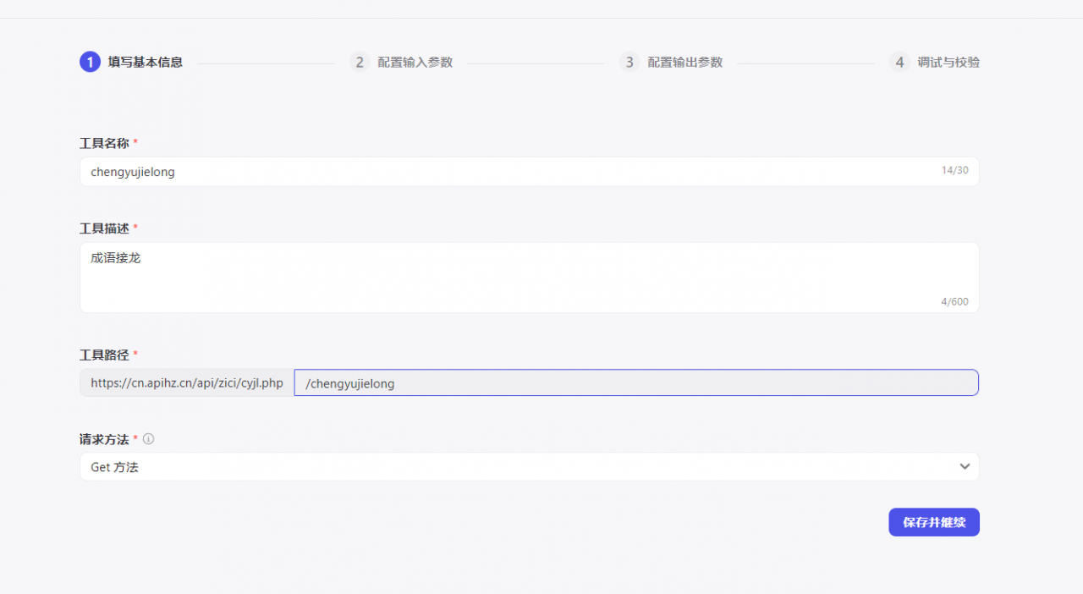Select step 4 number circle
The image size is (1083, 594).
899,62
